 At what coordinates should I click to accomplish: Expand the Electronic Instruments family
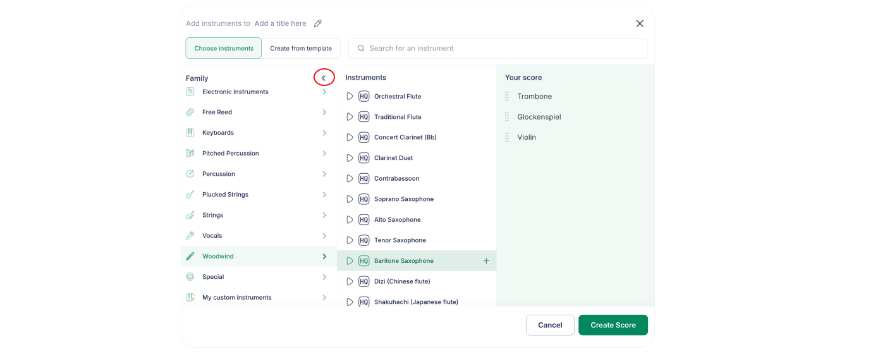click(x=324, y=92)
